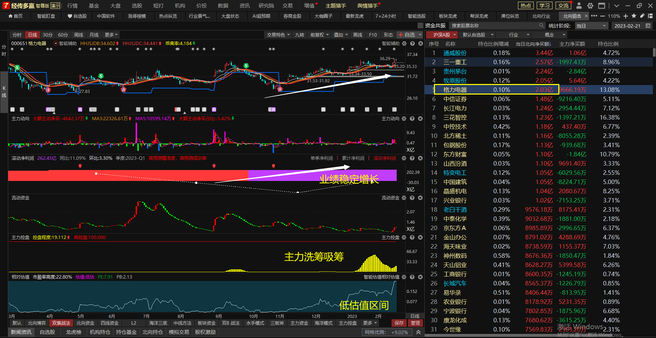Click the user account profile icon

pos(579,6)
